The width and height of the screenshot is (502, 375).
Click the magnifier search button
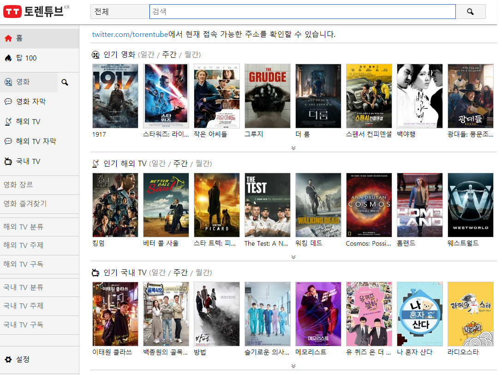470,12
